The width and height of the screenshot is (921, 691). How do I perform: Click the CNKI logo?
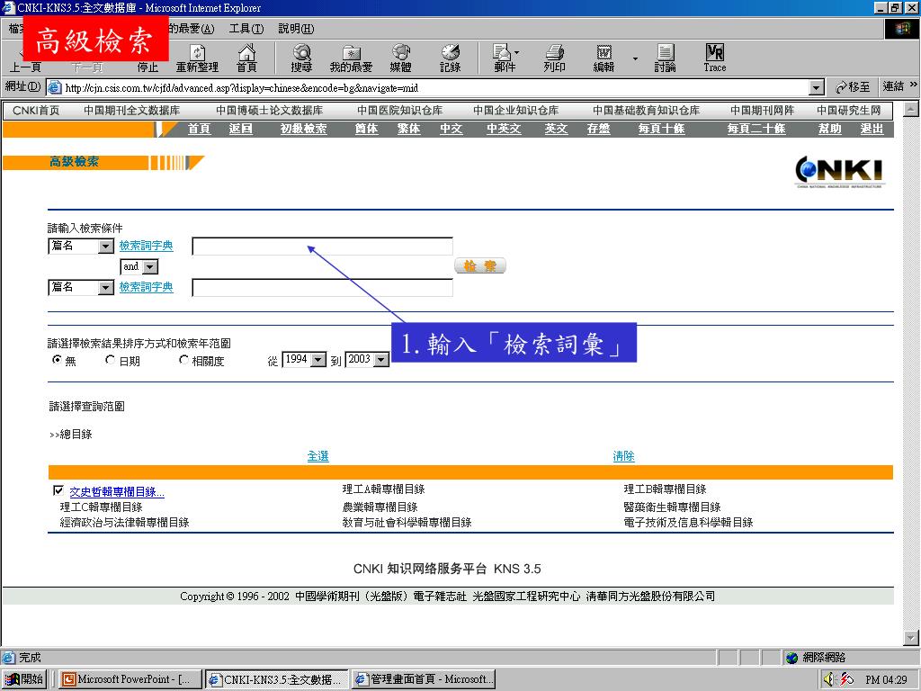pyautogui.click(x=839, y=171)
